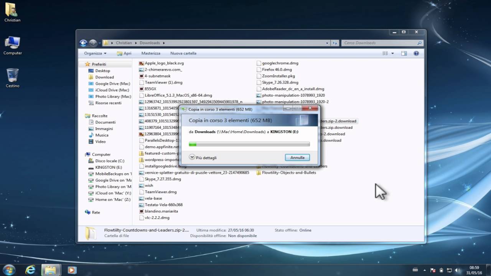Select the 855GX file

coord(147,89)
